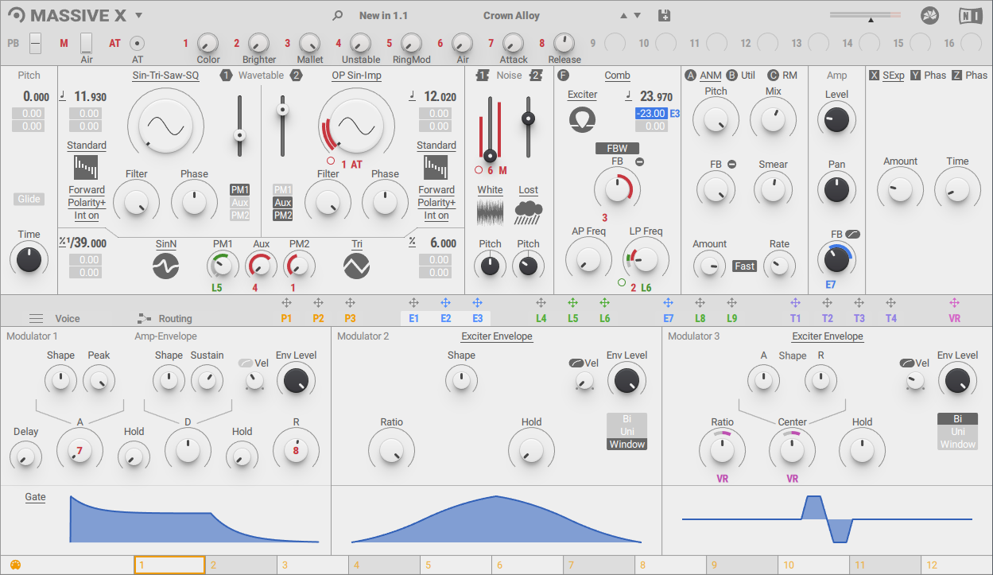Click the E2 modulation assign handle

click(445, 303)
